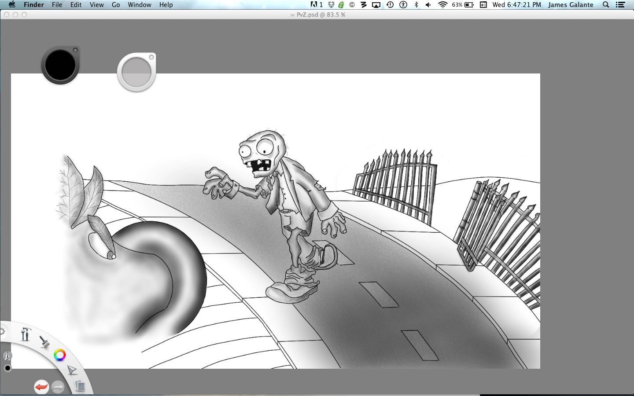
Task: Click the small black current color dot
Action: pos(7,368)
